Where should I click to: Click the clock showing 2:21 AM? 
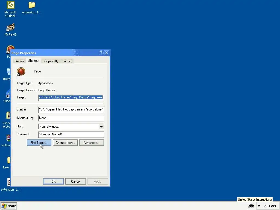tap(270, 206)
